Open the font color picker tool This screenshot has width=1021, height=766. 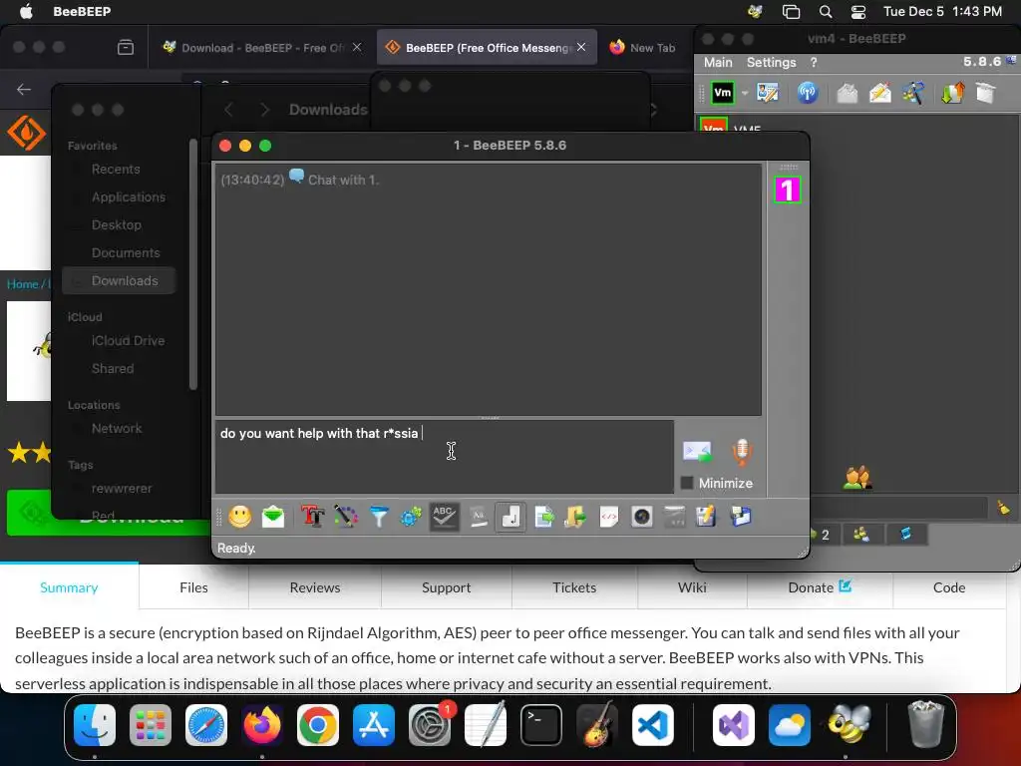(x=346, y=517)
